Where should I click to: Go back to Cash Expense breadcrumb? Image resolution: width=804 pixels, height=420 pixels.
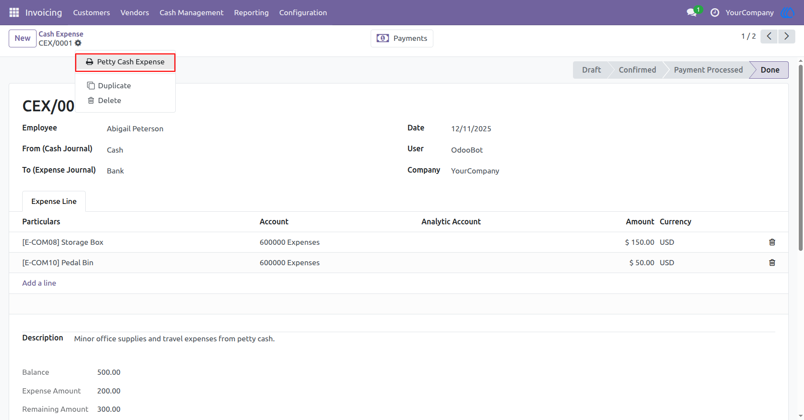[61, 34]
